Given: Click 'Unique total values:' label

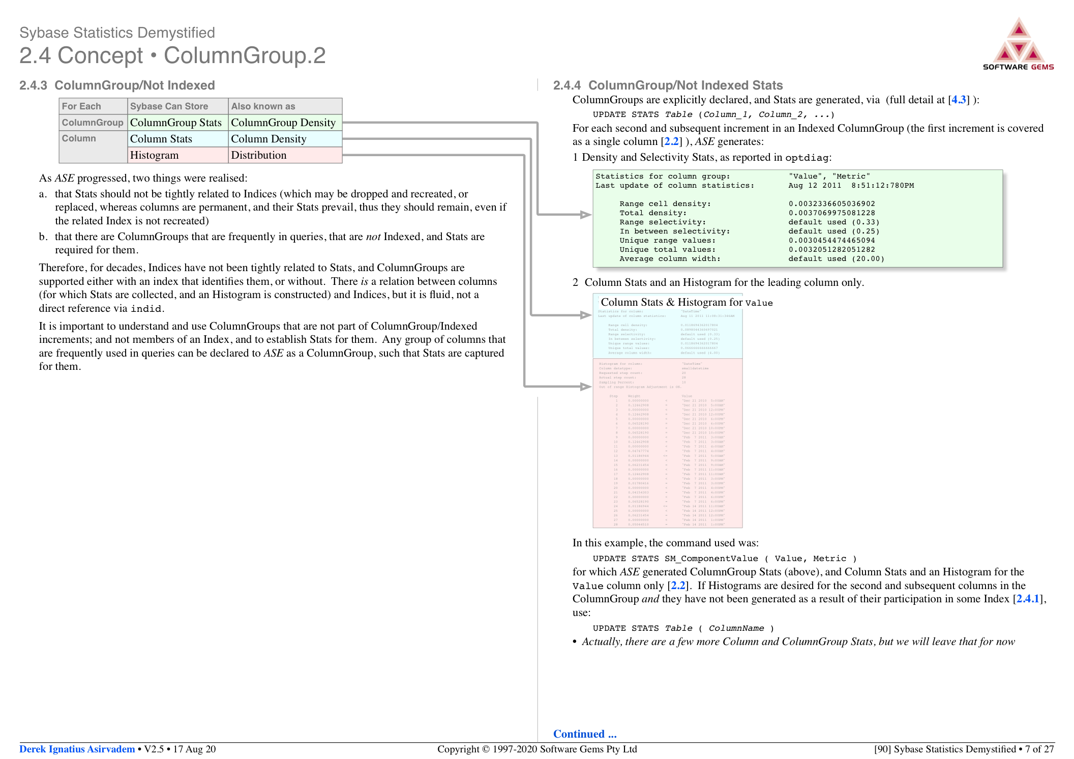Looking at the screenshot, I should (667, 249).
